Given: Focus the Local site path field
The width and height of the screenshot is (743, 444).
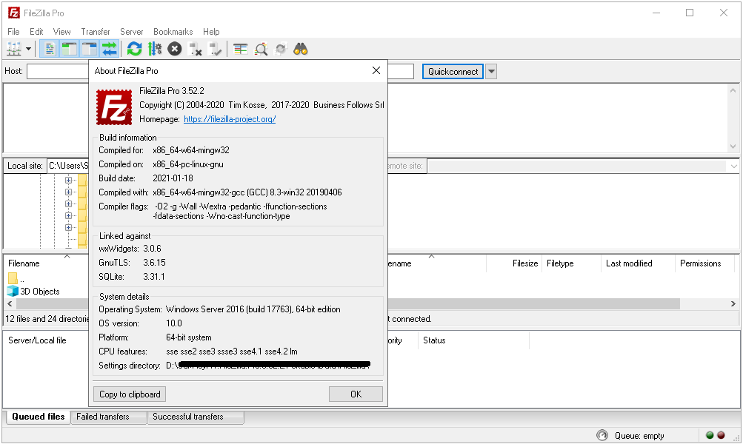Looking at the screenshot, I should click(x=68, y=166).
